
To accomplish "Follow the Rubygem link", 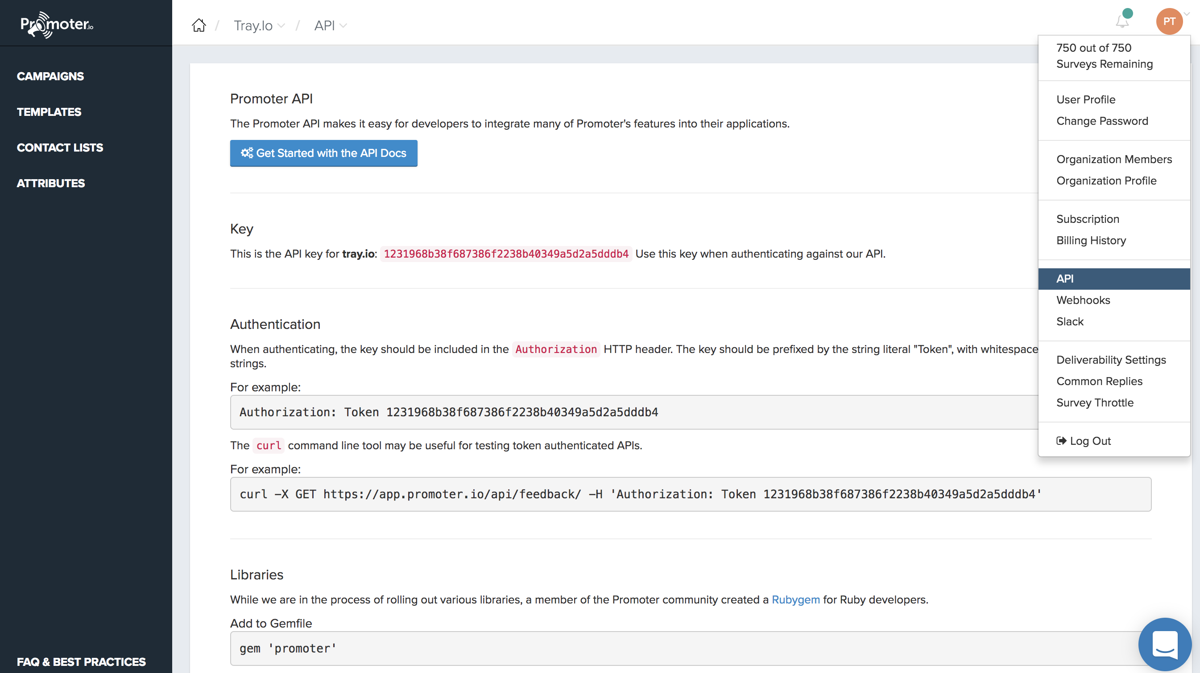I will [x=796, y=599].
